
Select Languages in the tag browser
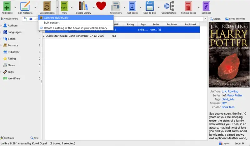14,32
